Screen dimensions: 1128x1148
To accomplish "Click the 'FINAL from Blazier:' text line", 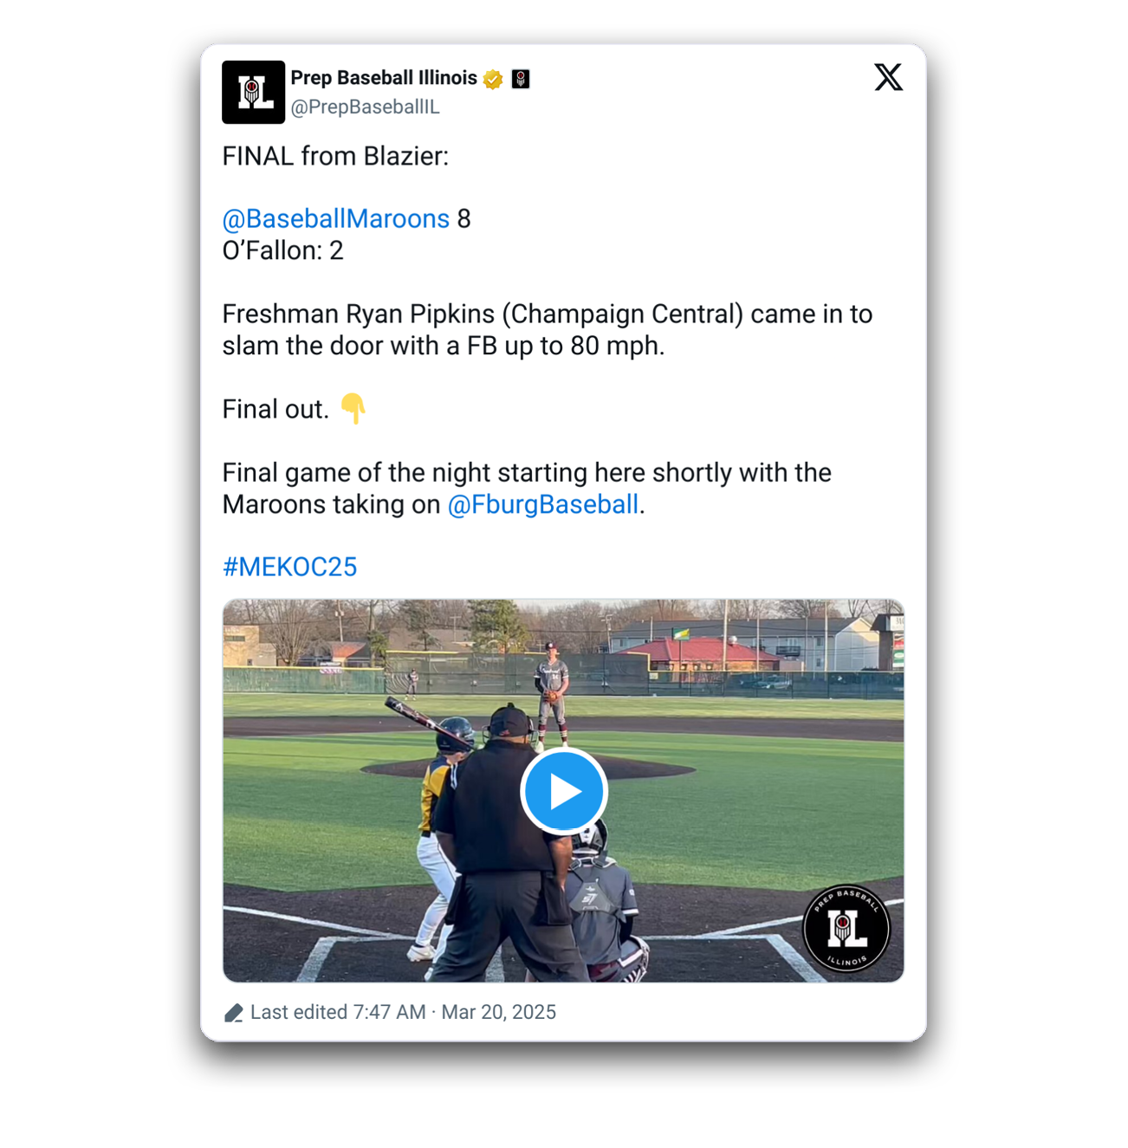I will (335, 156).
